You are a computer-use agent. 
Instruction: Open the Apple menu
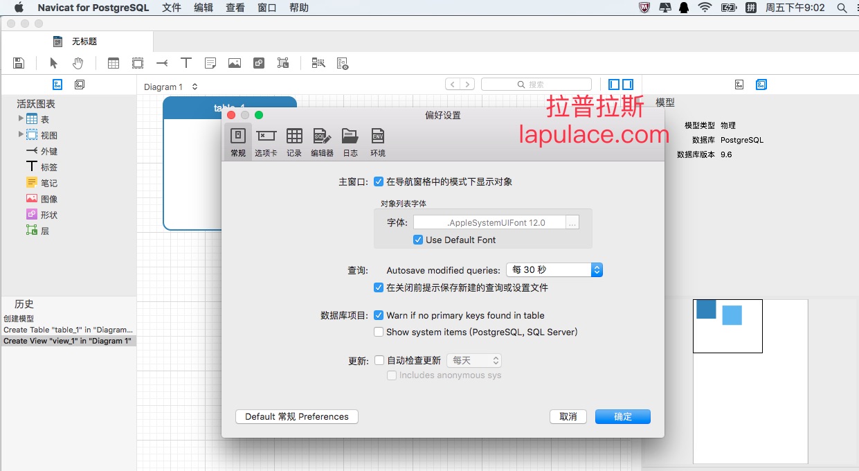pyautogui.click(x=19, y=8)
